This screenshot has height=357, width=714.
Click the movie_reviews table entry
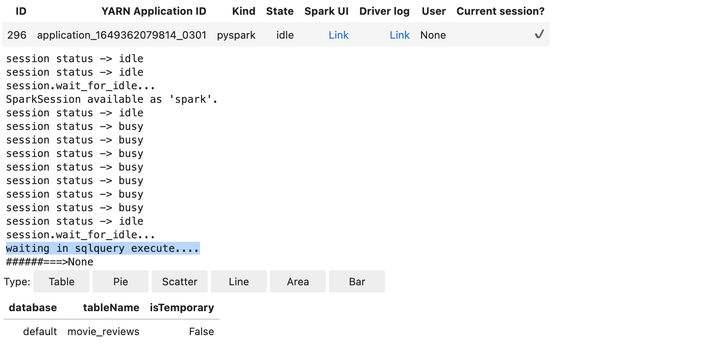coord(103,331)
